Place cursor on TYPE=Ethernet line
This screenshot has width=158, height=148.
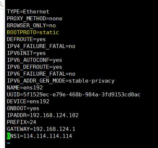[28, 12]
